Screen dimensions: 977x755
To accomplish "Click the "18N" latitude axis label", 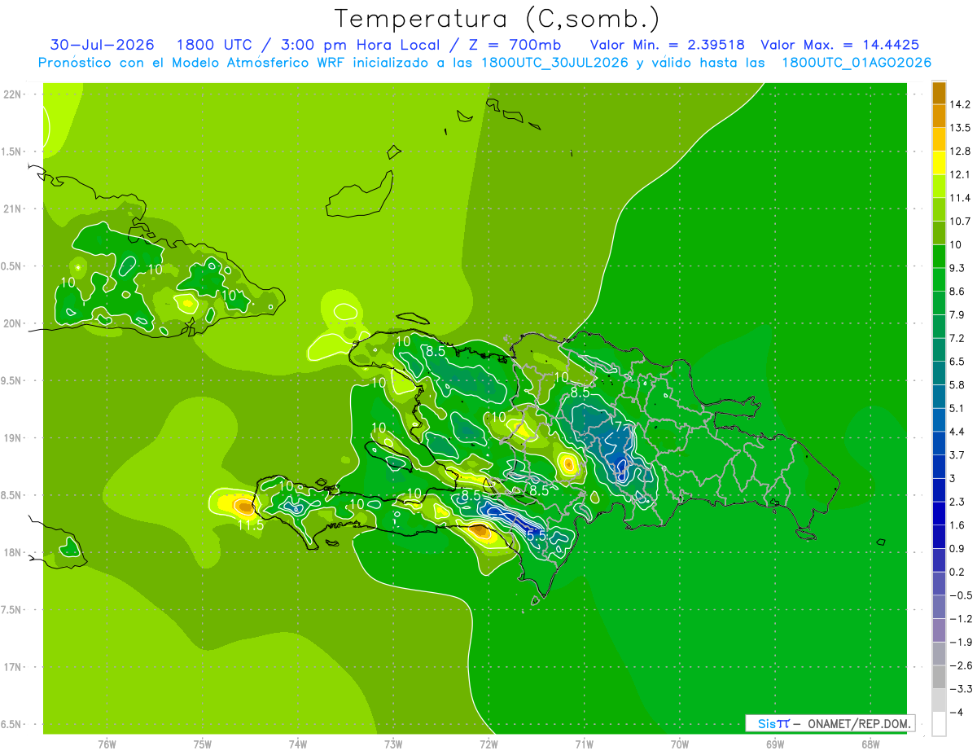I will (x=14, y=553).
